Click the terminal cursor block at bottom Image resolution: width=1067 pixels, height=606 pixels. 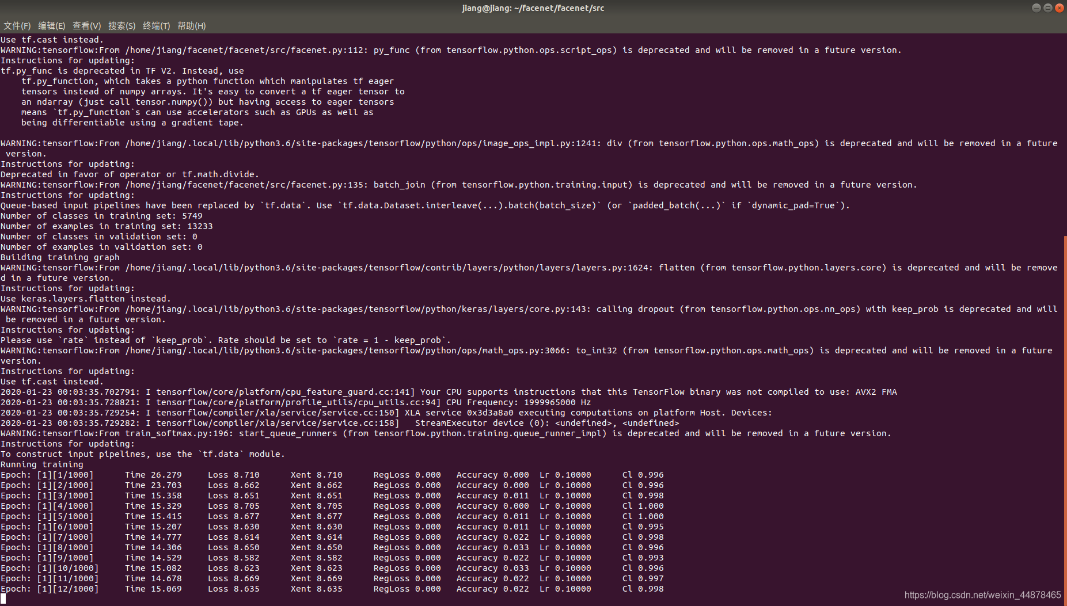(x=3, y=599)
